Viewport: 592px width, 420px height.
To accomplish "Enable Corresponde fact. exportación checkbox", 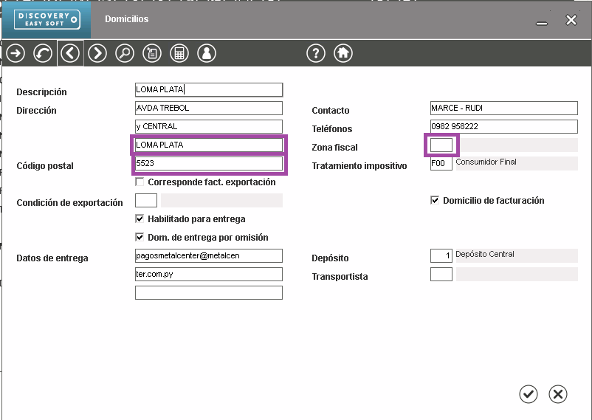I will point(140,182).
